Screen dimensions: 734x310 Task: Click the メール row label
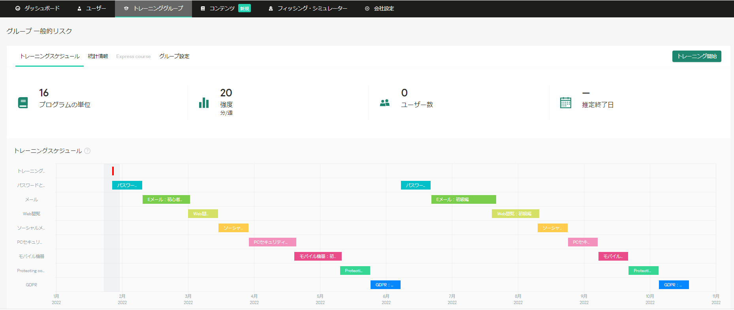click(x=32, y=199)
